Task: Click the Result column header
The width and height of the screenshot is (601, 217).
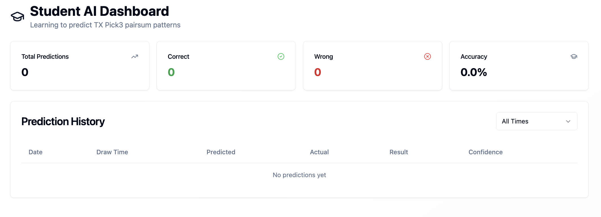Action: tap(399, 152)
